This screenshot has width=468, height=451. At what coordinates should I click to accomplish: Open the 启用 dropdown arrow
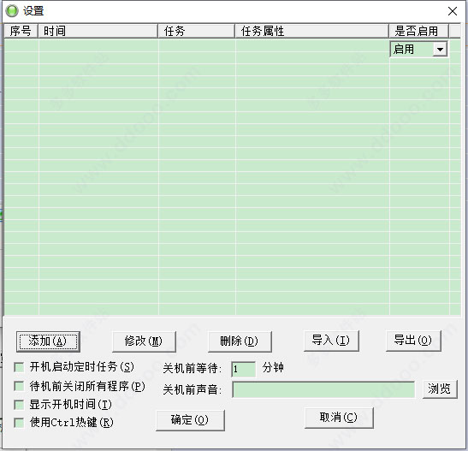coord(440,50)
